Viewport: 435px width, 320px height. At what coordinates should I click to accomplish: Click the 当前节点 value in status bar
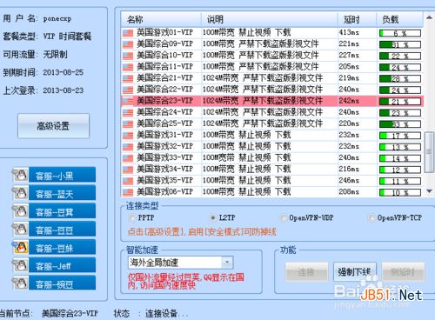click(70, 313)
